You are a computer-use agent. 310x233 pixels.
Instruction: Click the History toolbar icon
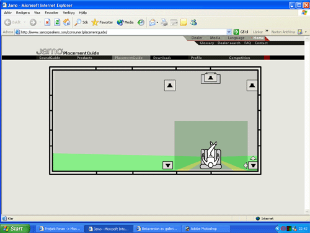coord(141,22)
